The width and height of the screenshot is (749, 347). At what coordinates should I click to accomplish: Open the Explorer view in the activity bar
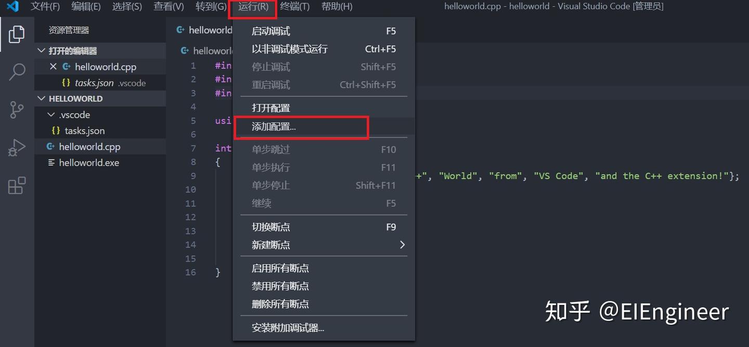[17, 34]
